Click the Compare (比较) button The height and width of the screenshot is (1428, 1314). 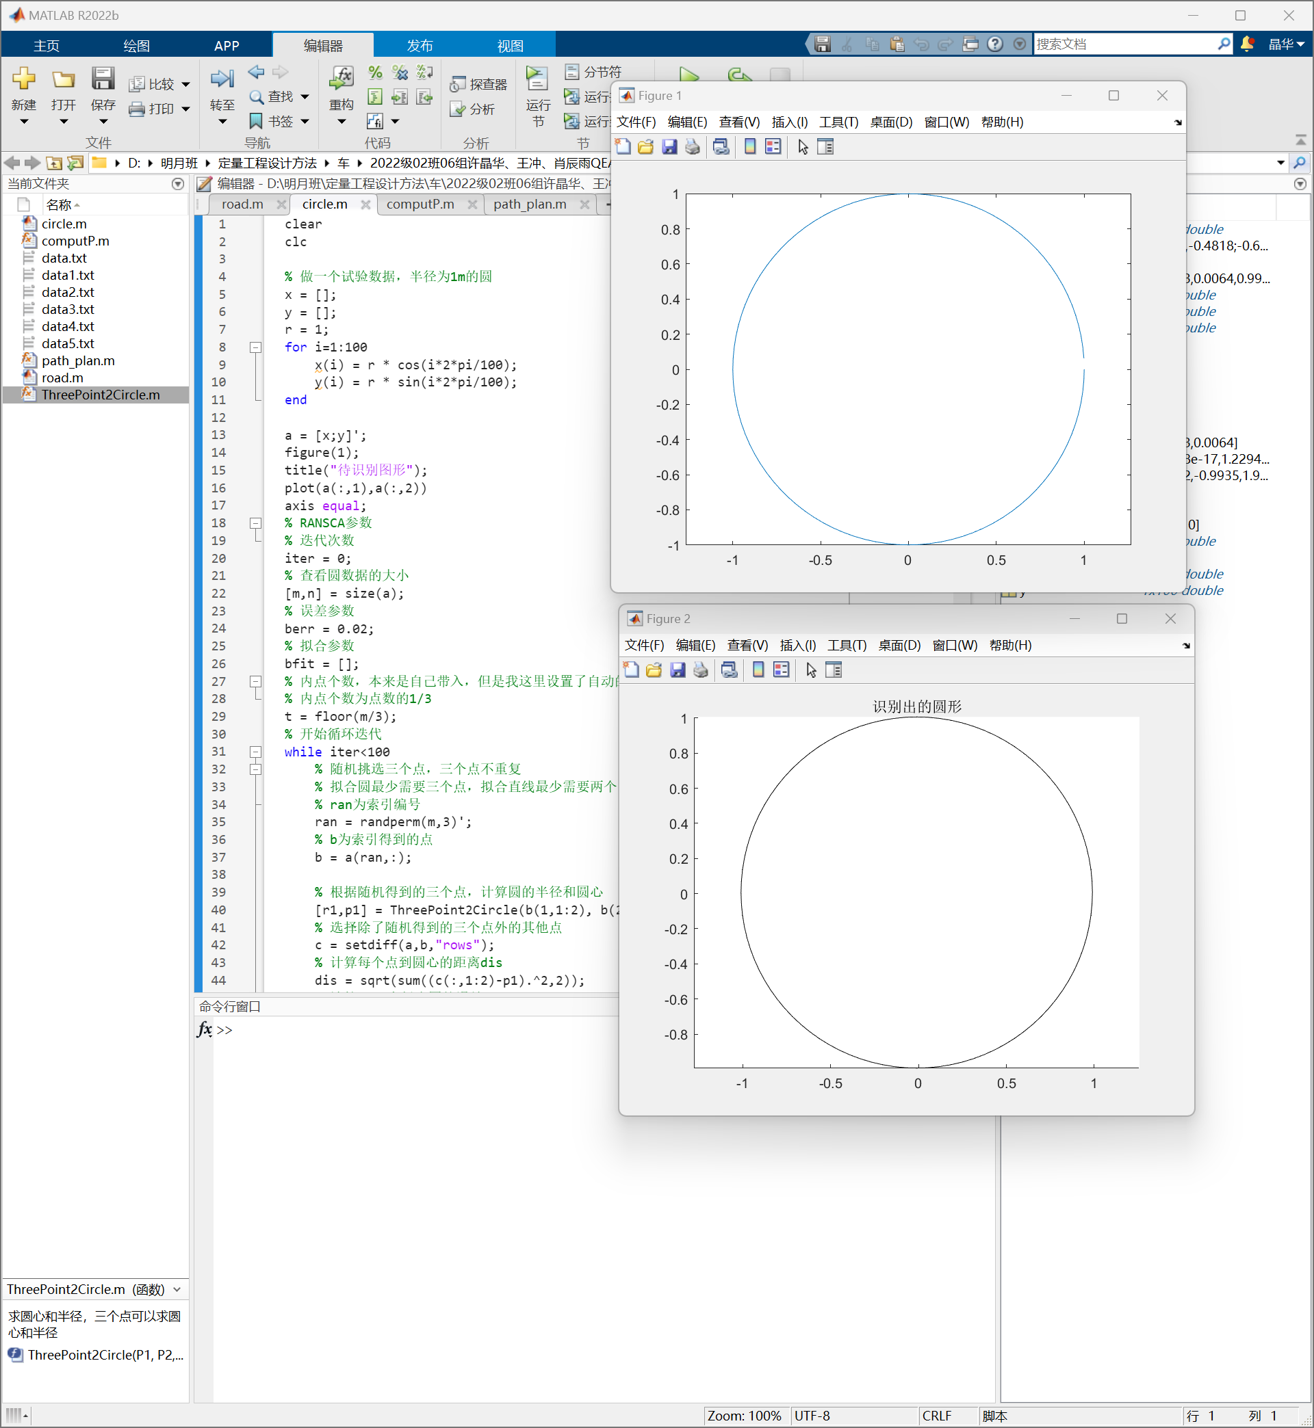tap(152, 85)
